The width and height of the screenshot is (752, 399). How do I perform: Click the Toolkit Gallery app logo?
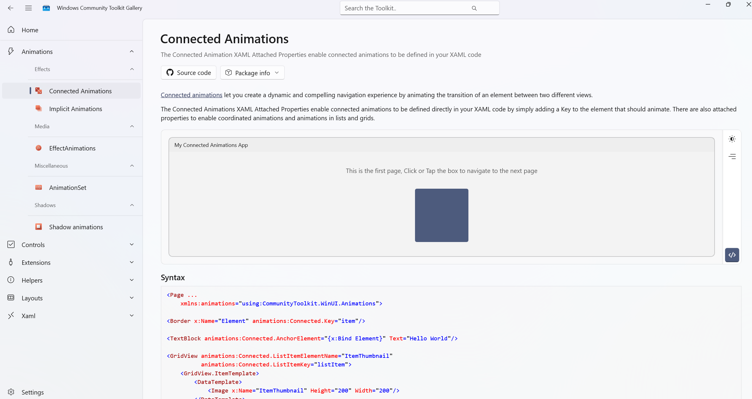(x=46, y=8)
